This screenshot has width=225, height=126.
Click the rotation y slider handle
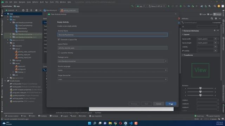pos(200,92)
